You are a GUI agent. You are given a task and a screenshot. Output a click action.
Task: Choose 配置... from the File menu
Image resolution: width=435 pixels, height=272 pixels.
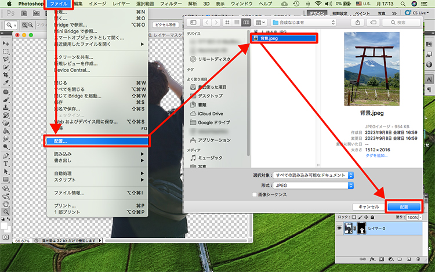pos(97,141)
